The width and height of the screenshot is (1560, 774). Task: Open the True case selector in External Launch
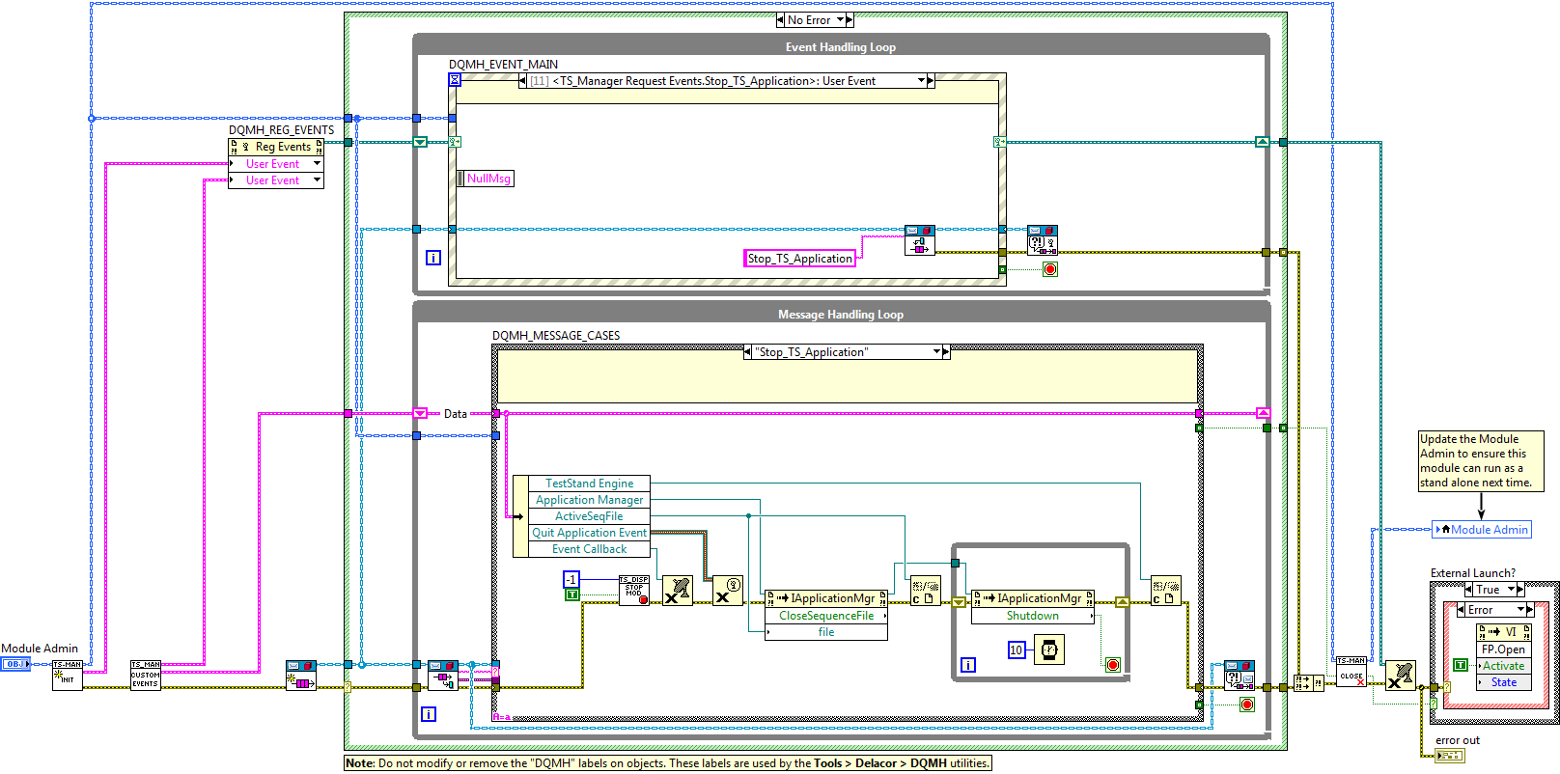pos(1511,589)
